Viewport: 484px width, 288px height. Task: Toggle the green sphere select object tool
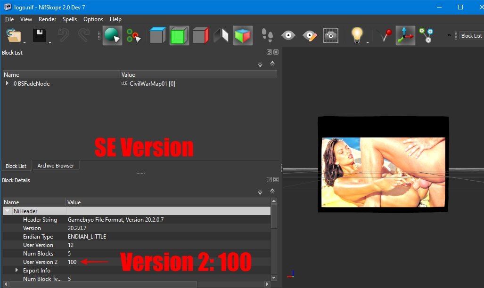112,35
